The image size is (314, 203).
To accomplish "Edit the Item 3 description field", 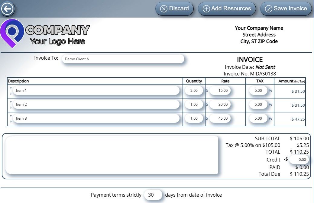I will coord(96,118).
